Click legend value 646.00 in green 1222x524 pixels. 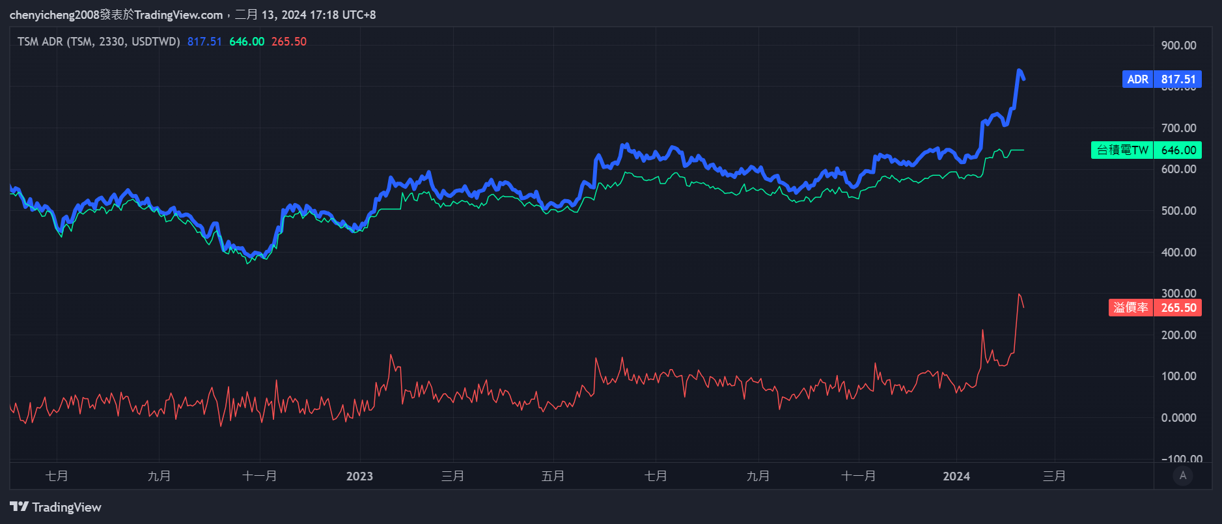coord(247,42)
